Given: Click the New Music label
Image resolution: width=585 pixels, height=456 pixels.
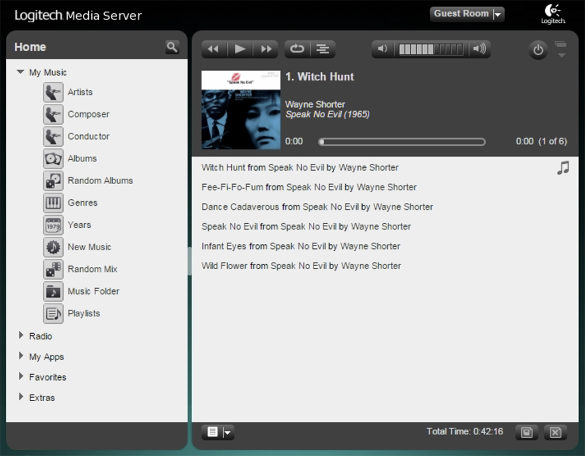Looking at the screenshot, I should pos(90,247).
